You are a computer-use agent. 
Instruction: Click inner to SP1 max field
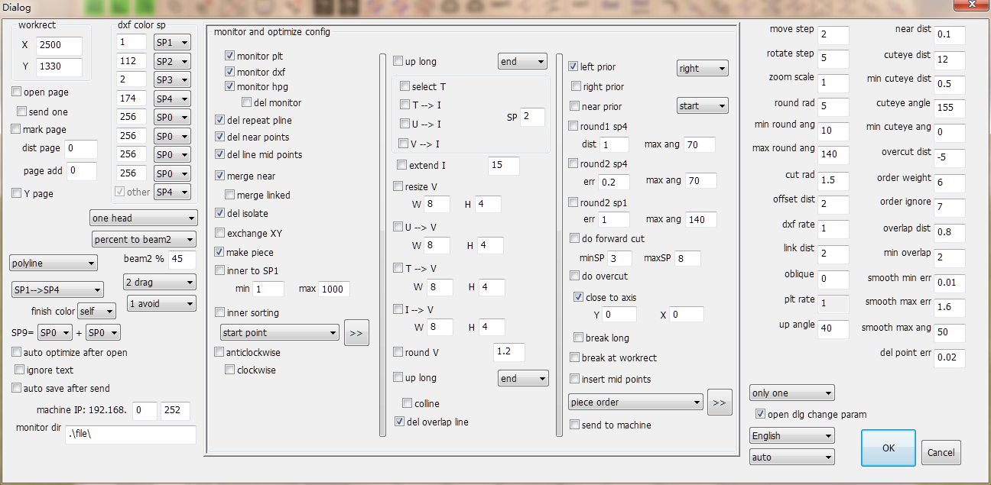tap(335, 289)
